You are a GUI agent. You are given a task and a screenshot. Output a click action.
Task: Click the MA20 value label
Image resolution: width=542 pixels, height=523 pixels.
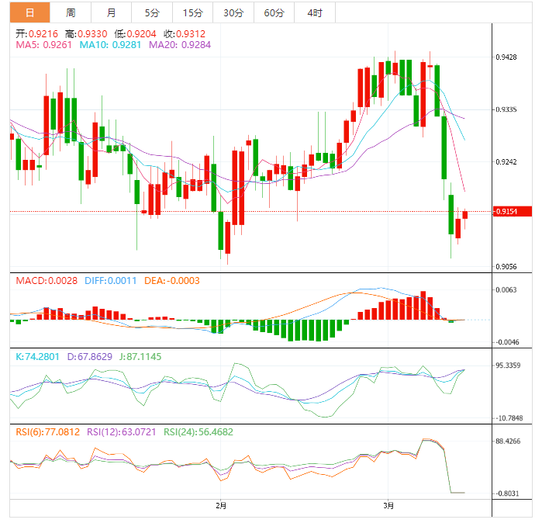(x=180, y=45)
